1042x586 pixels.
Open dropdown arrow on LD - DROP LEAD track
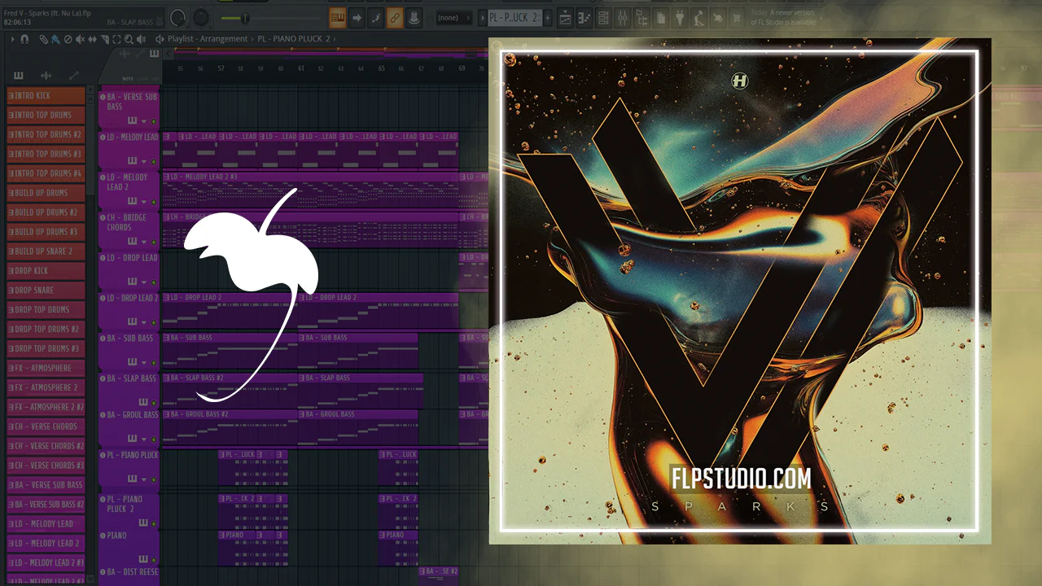click(144, 282)
